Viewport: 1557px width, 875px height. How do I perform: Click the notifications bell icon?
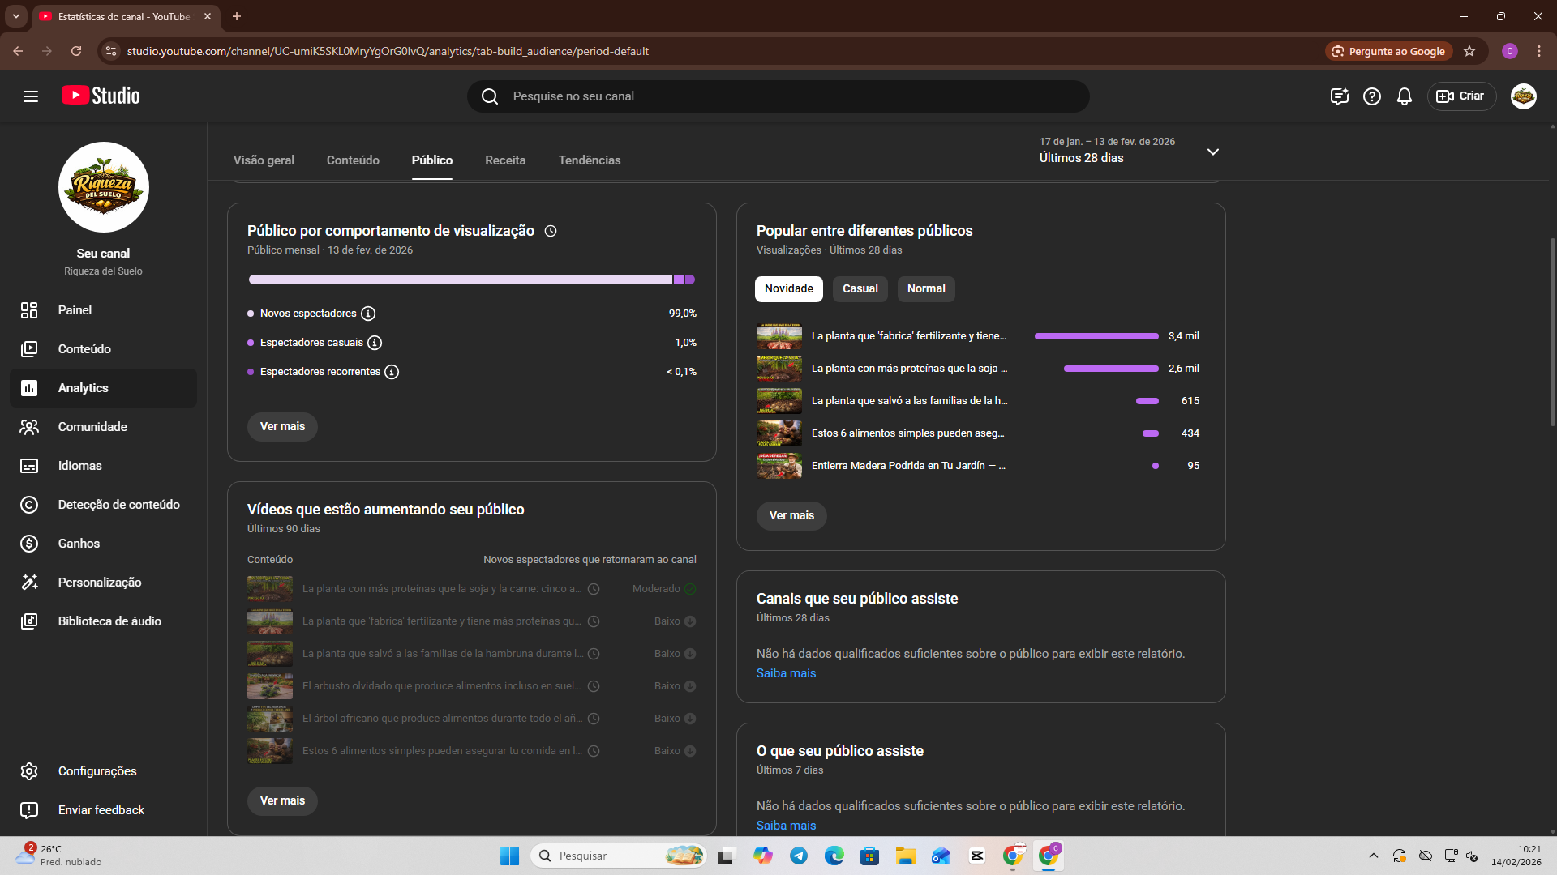point(1404,96)
